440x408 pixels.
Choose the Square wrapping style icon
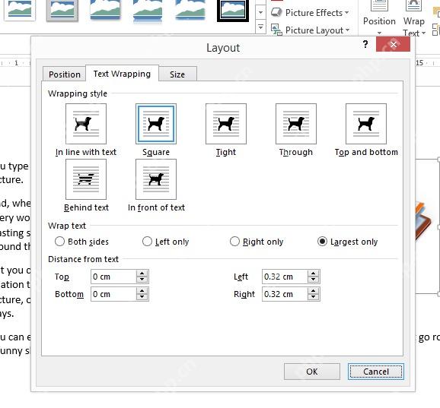coord(156,124)
